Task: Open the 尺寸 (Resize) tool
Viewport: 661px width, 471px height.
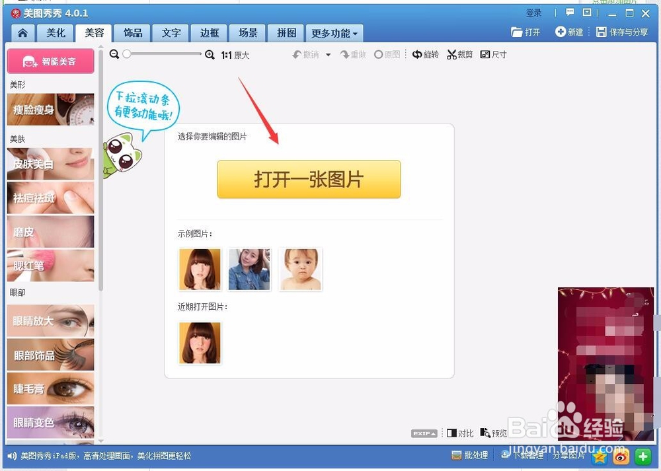Action: coord(493,54)
